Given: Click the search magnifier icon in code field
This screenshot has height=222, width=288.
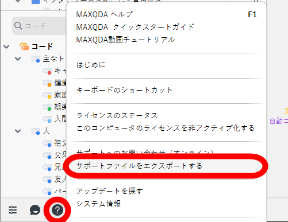Looking at the screenshot, I should click(x=18, y=26).
